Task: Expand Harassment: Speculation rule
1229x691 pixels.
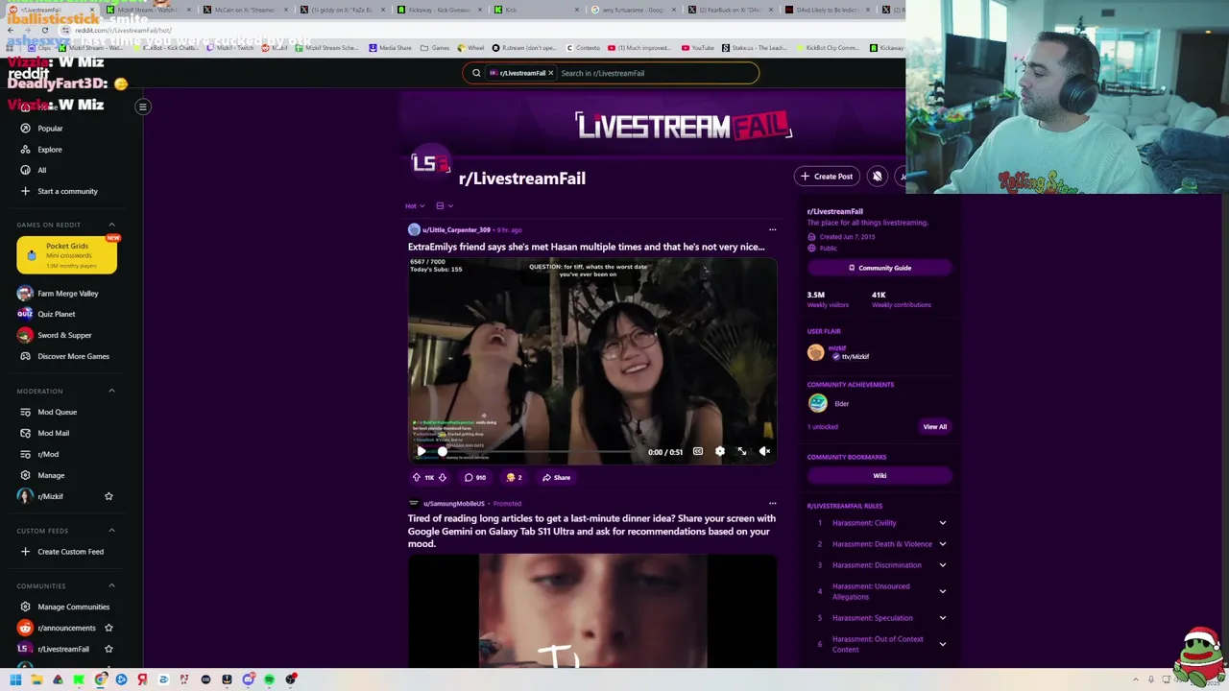Action: click(880, 618)
